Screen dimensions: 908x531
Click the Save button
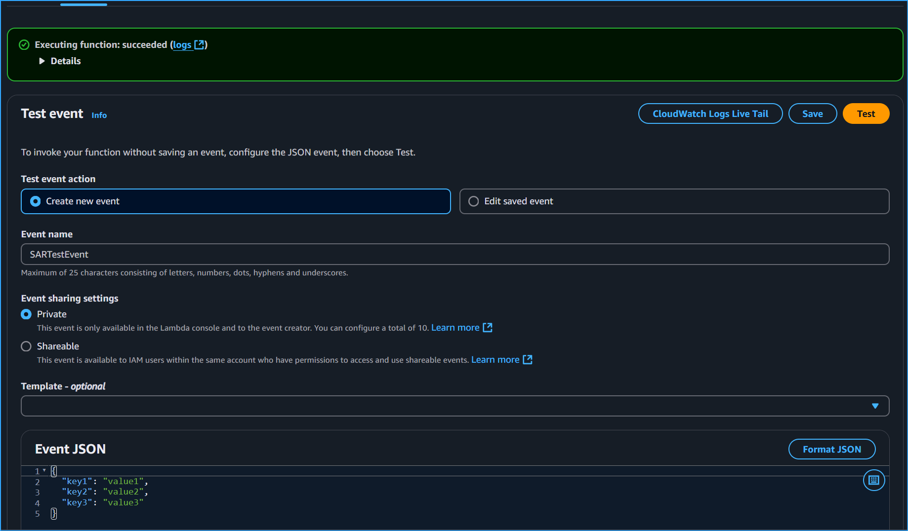point(812,113)
